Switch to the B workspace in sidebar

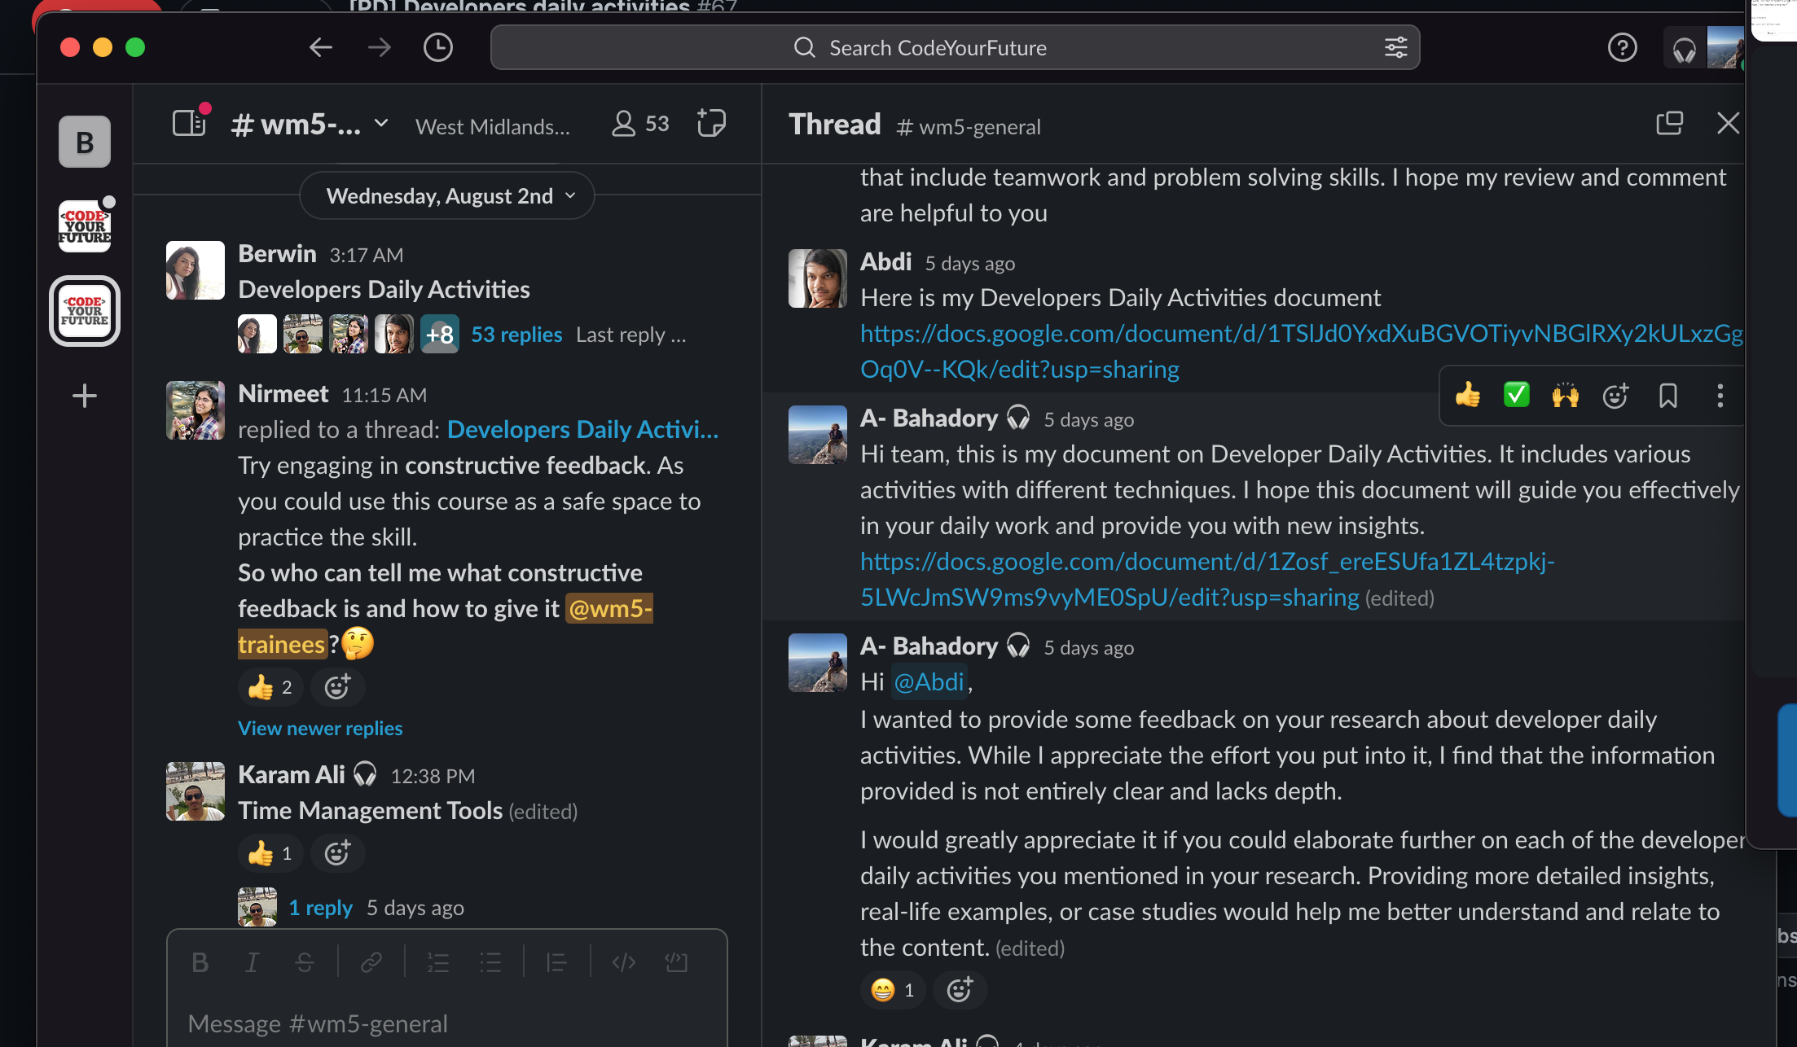pos(84,141)
